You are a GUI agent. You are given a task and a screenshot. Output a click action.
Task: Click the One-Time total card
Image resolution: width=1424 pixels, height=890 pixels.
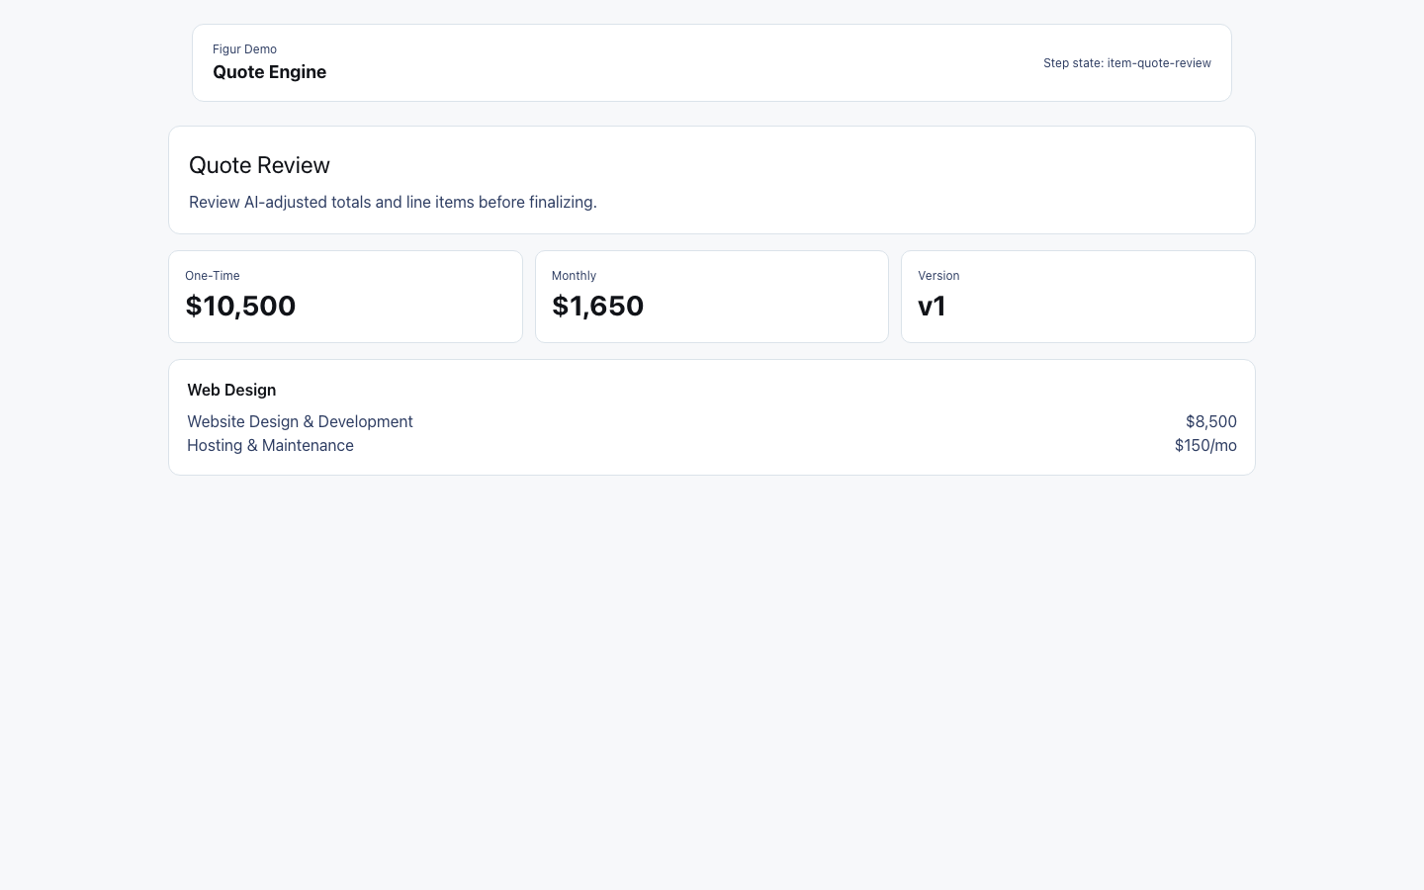[x=345, y=297]
